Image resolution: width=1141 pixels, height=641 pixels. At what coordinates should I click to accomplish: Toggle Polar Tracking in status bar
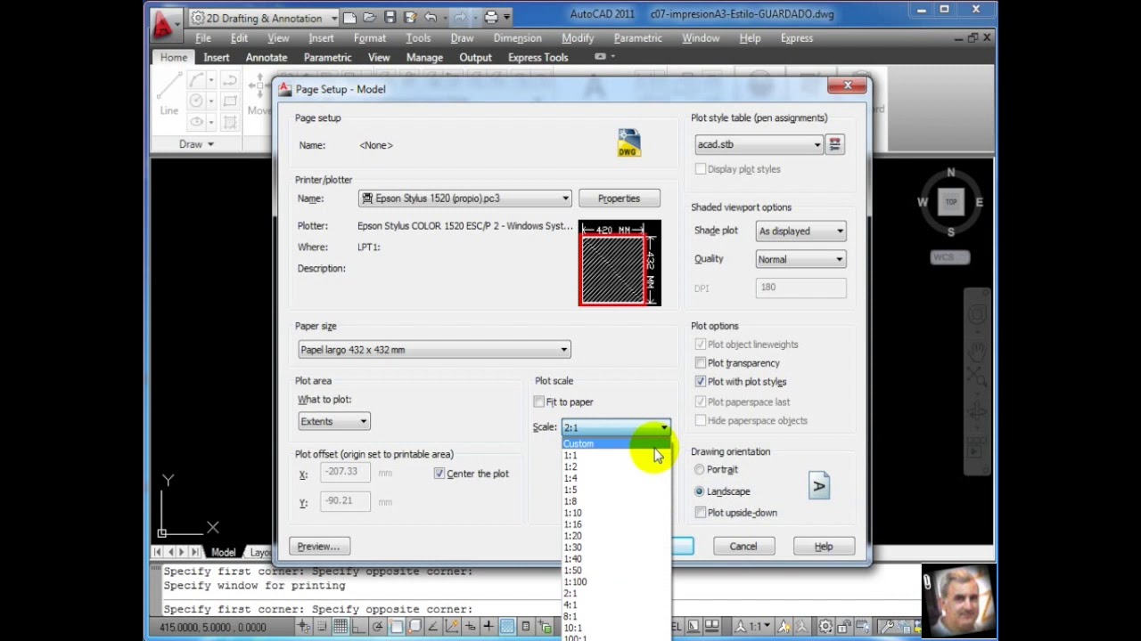tap(378, 627)
